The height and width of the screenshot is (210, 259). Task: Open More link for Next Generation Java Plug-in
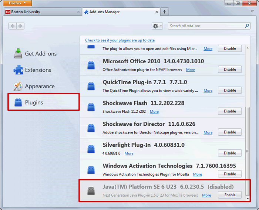[206, 195]
